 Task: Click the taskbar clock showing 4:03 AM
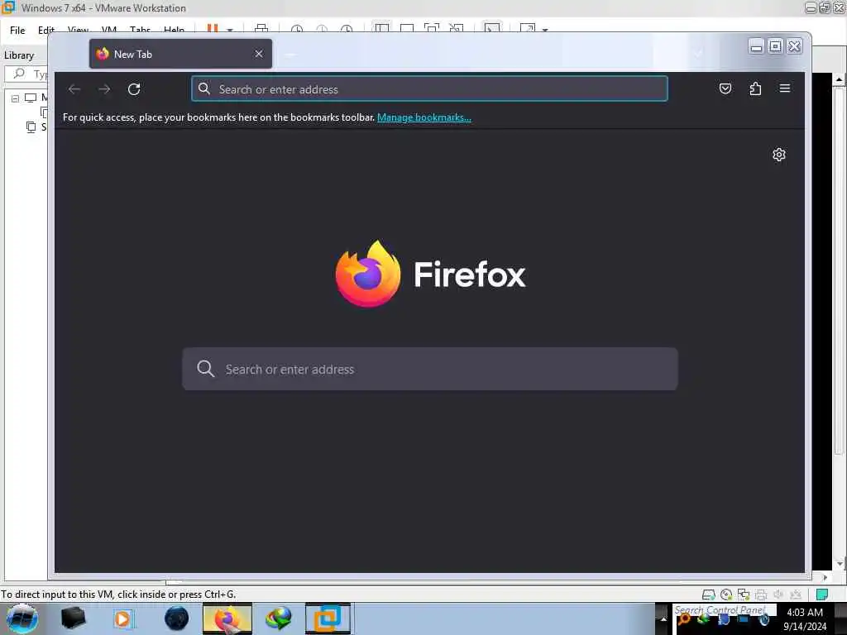click(x=805, y=619)
